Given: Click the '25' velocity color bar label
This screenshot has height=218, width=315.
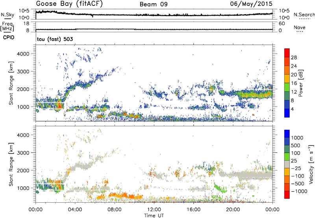Looking at the screenshot, I should tap(294, 161).
